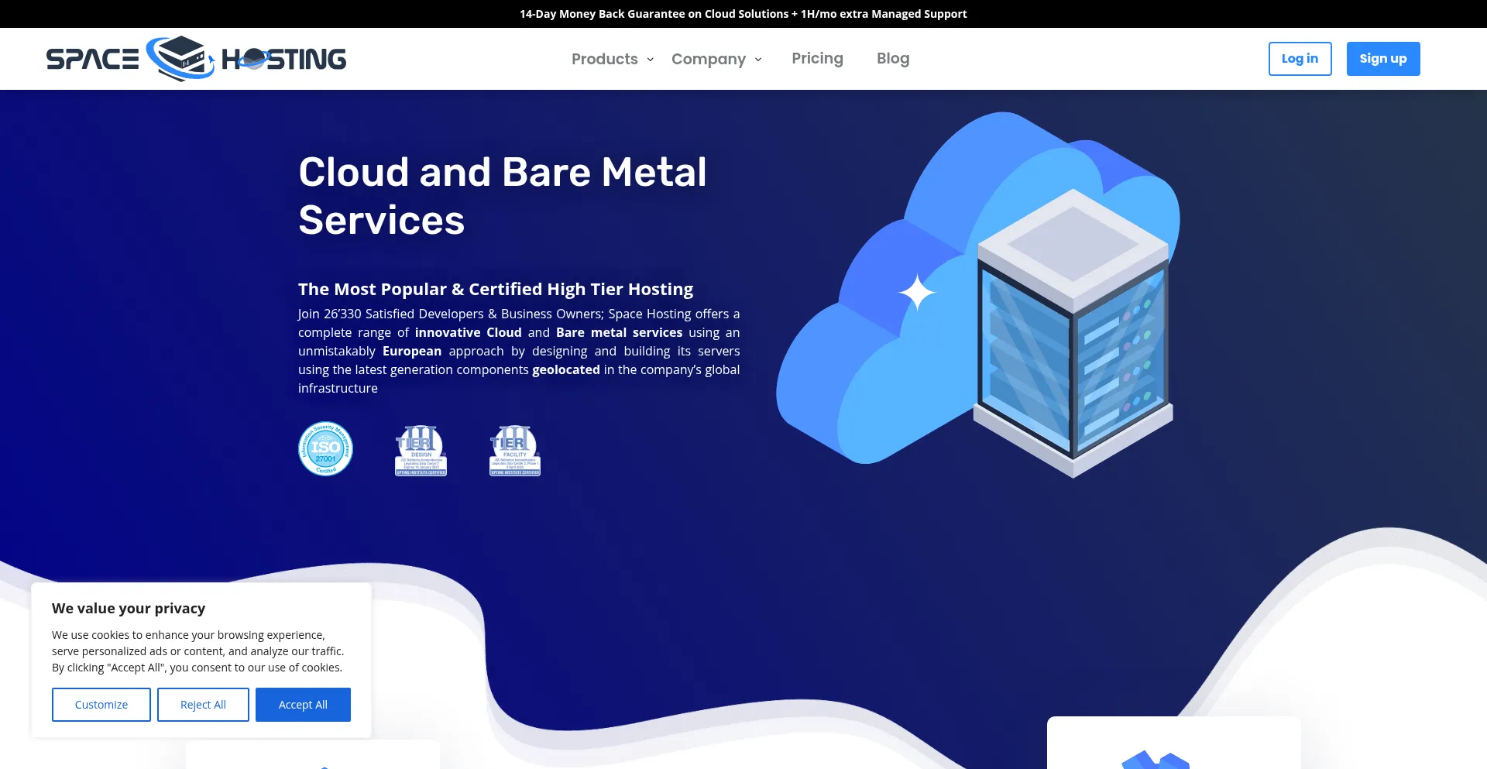Click the bold "Bare metal services" text

tap(619, 332)
